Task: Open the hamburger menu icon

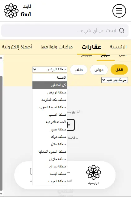Action: pyautogui.click(x=119, y=11)
